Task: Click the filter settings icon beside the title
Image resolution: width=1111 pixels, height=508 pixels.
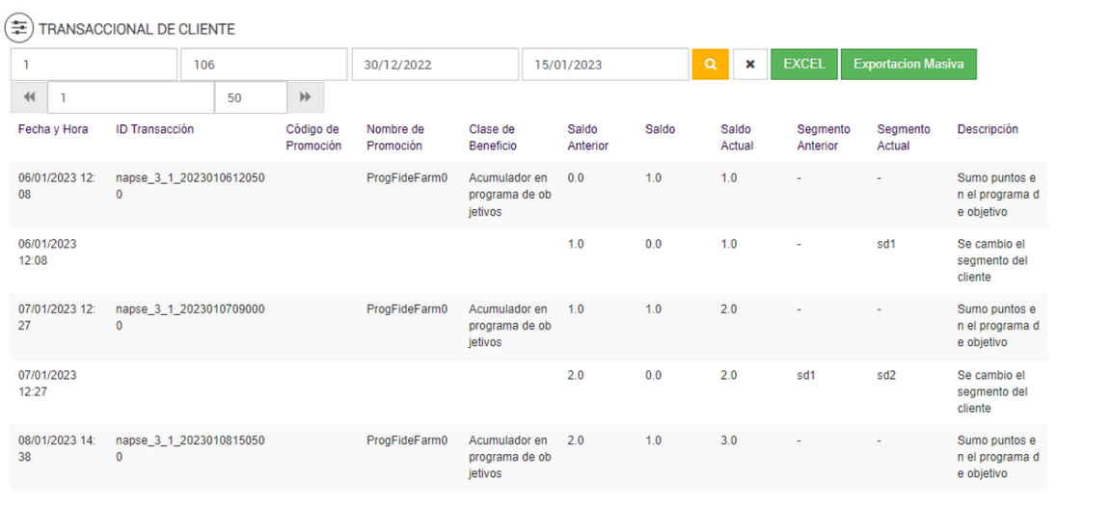Action: tap(19, 29)
